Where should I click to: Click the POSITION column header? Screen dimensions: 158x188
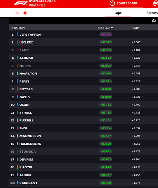18,28
